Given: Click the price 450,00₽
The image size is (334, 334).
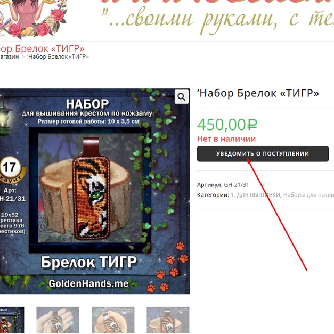Looking at the screenshot, I should pos(227,125).
